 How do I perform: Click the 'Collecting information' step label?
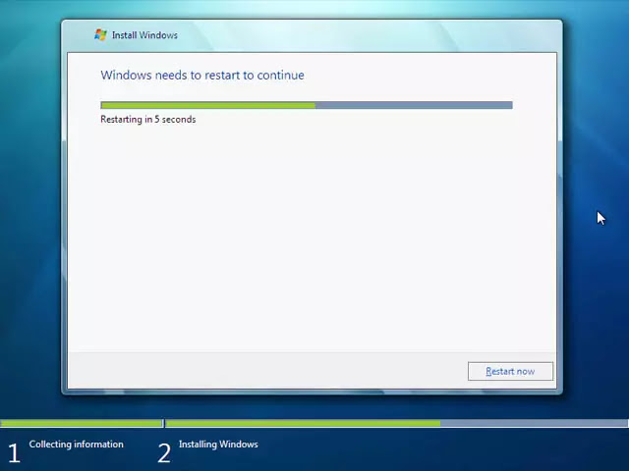tap(77, 445)
